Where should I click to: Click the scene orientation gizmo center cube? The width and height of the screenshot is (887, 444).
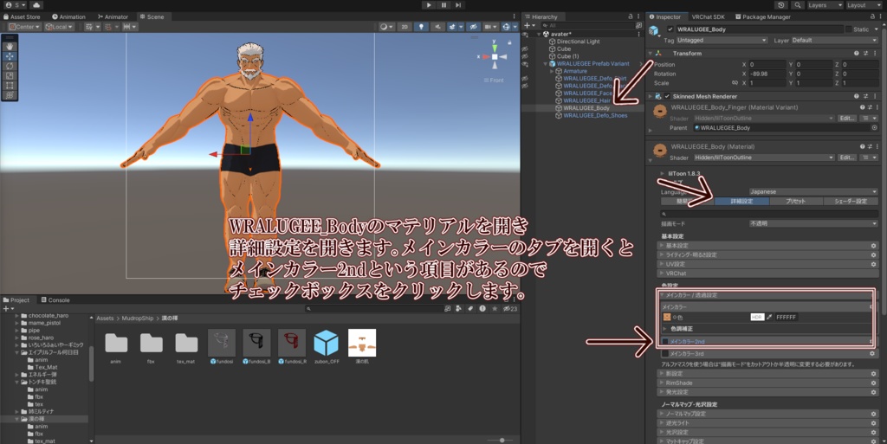point(495,57)
